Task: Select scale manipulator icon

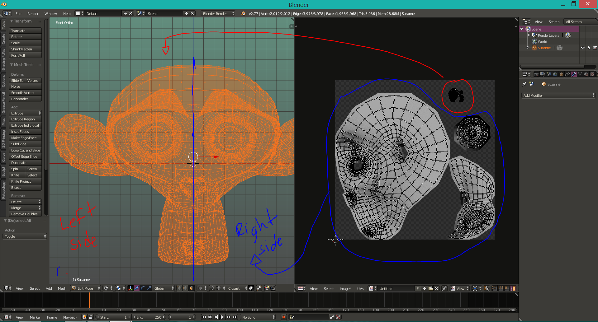Action: point(149,288)
